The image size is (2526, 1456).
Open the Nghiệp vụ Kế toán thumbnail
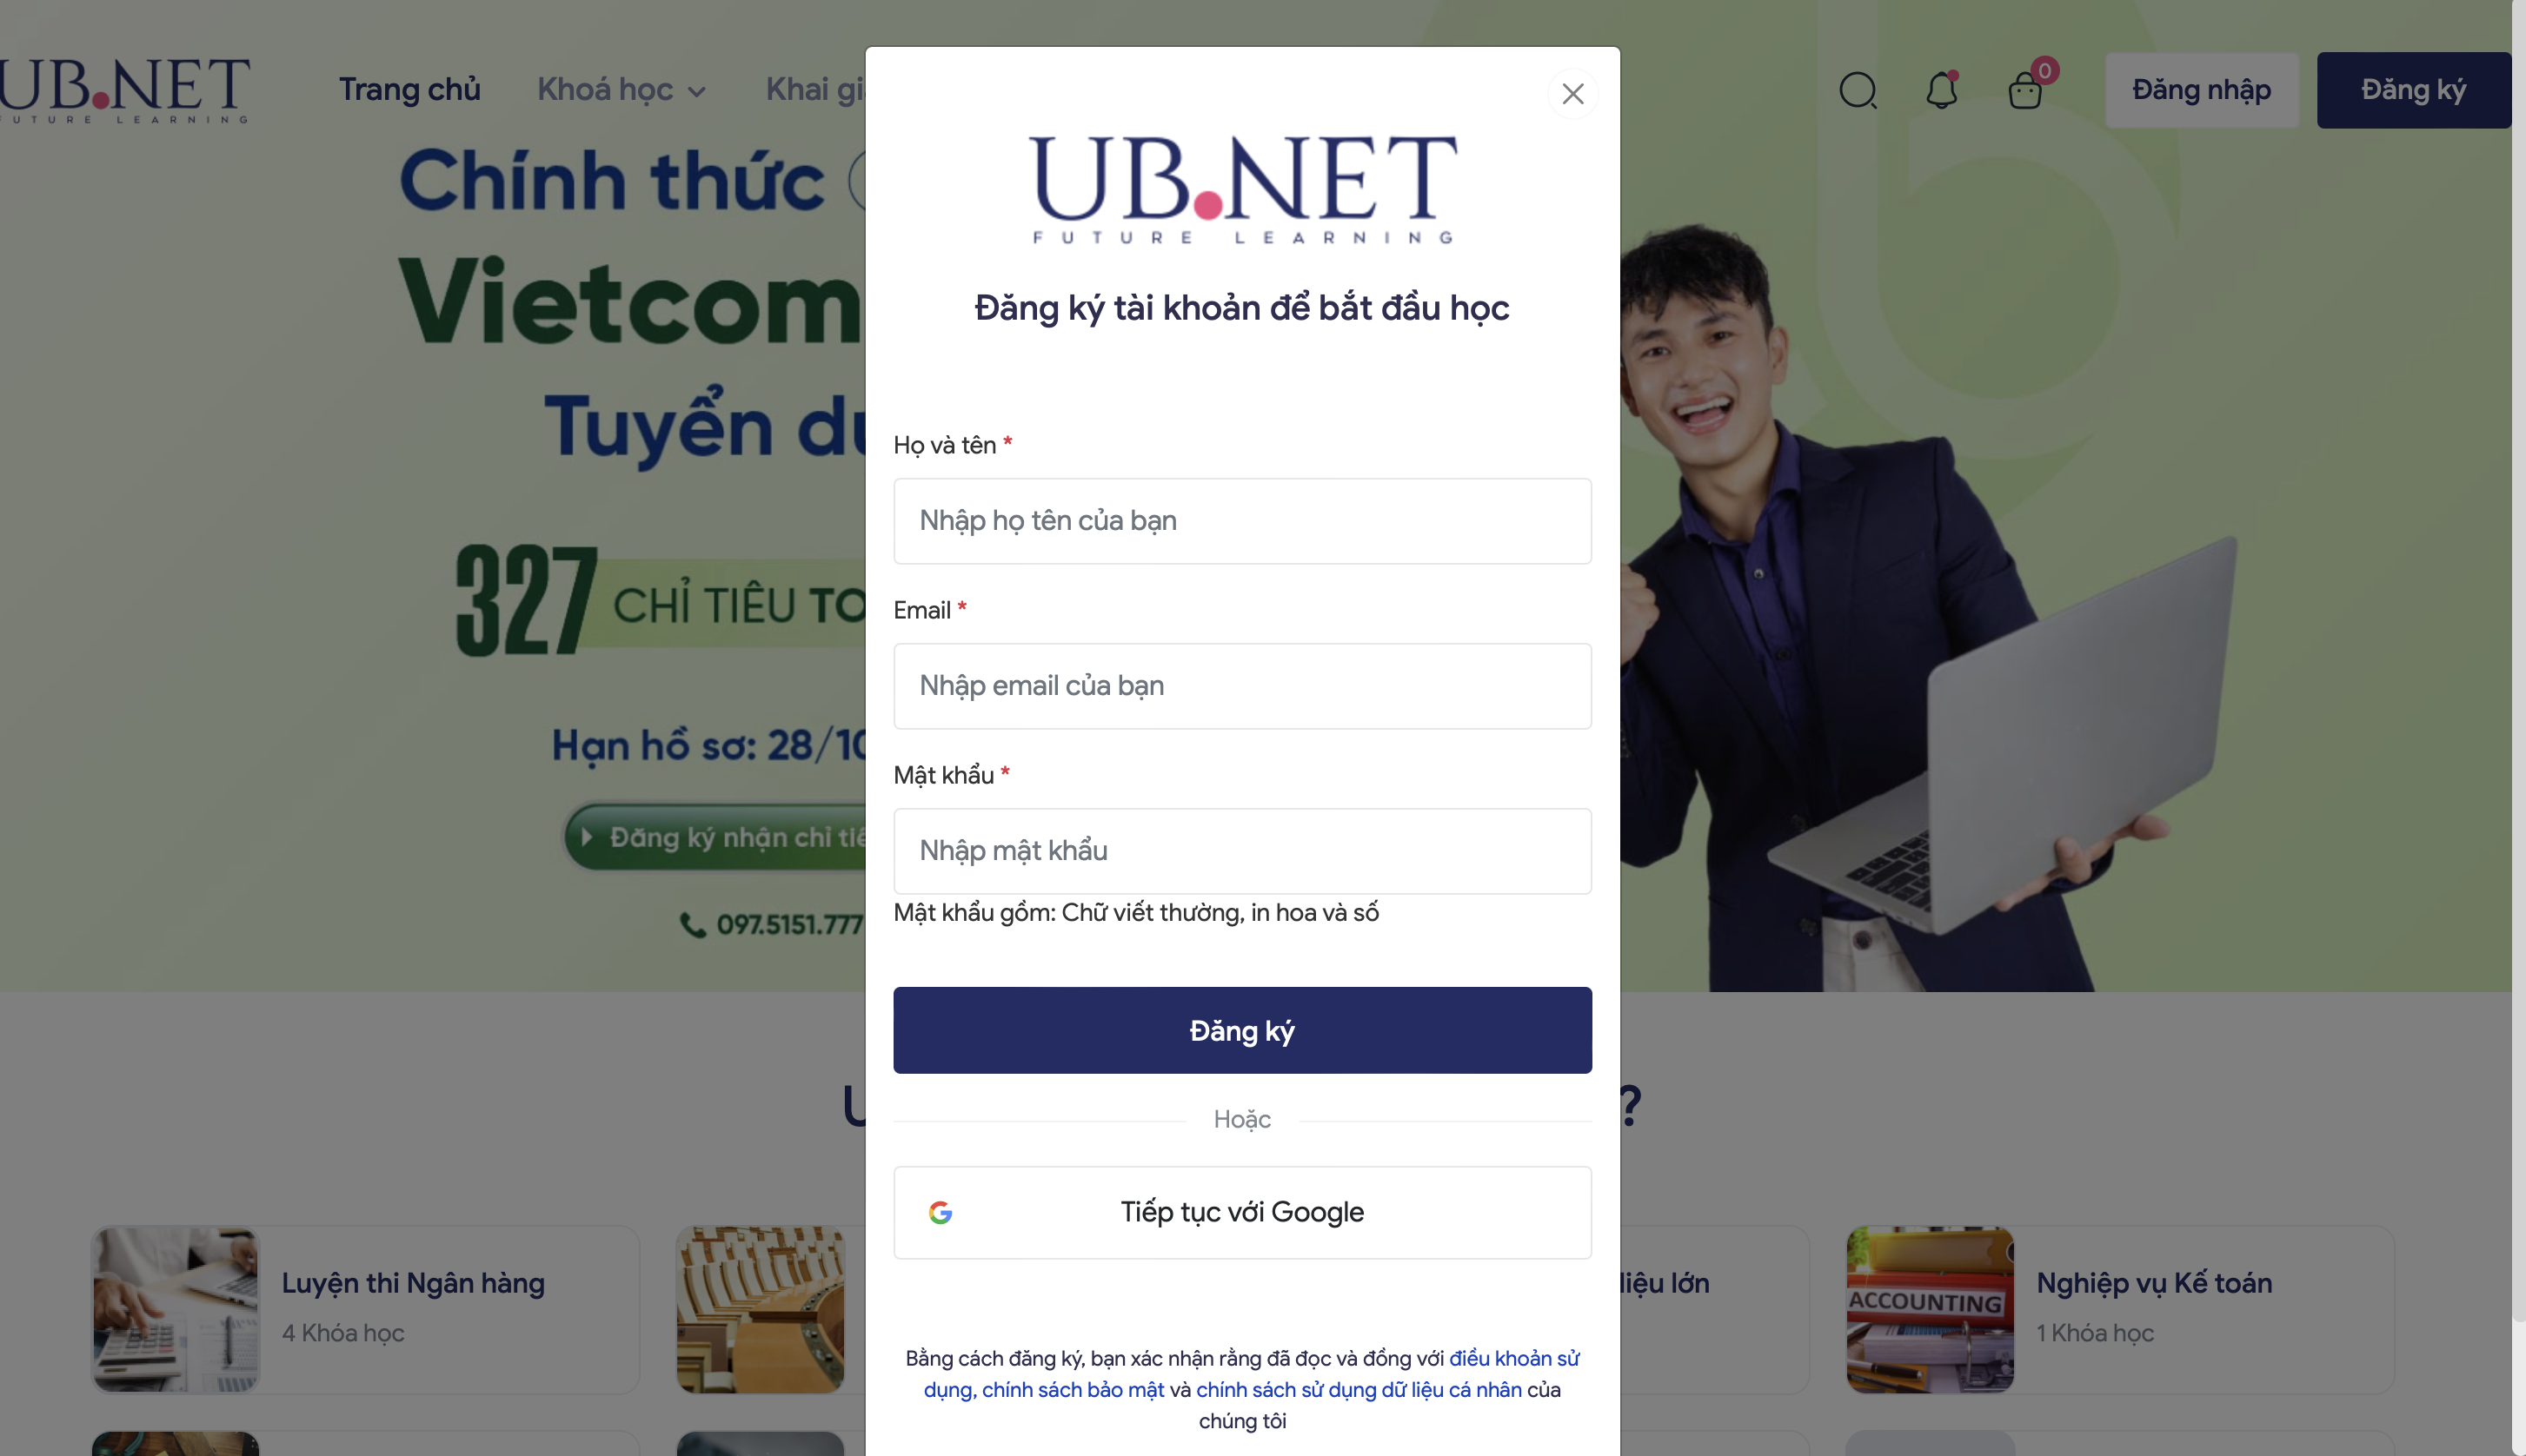(1930, 1310)
